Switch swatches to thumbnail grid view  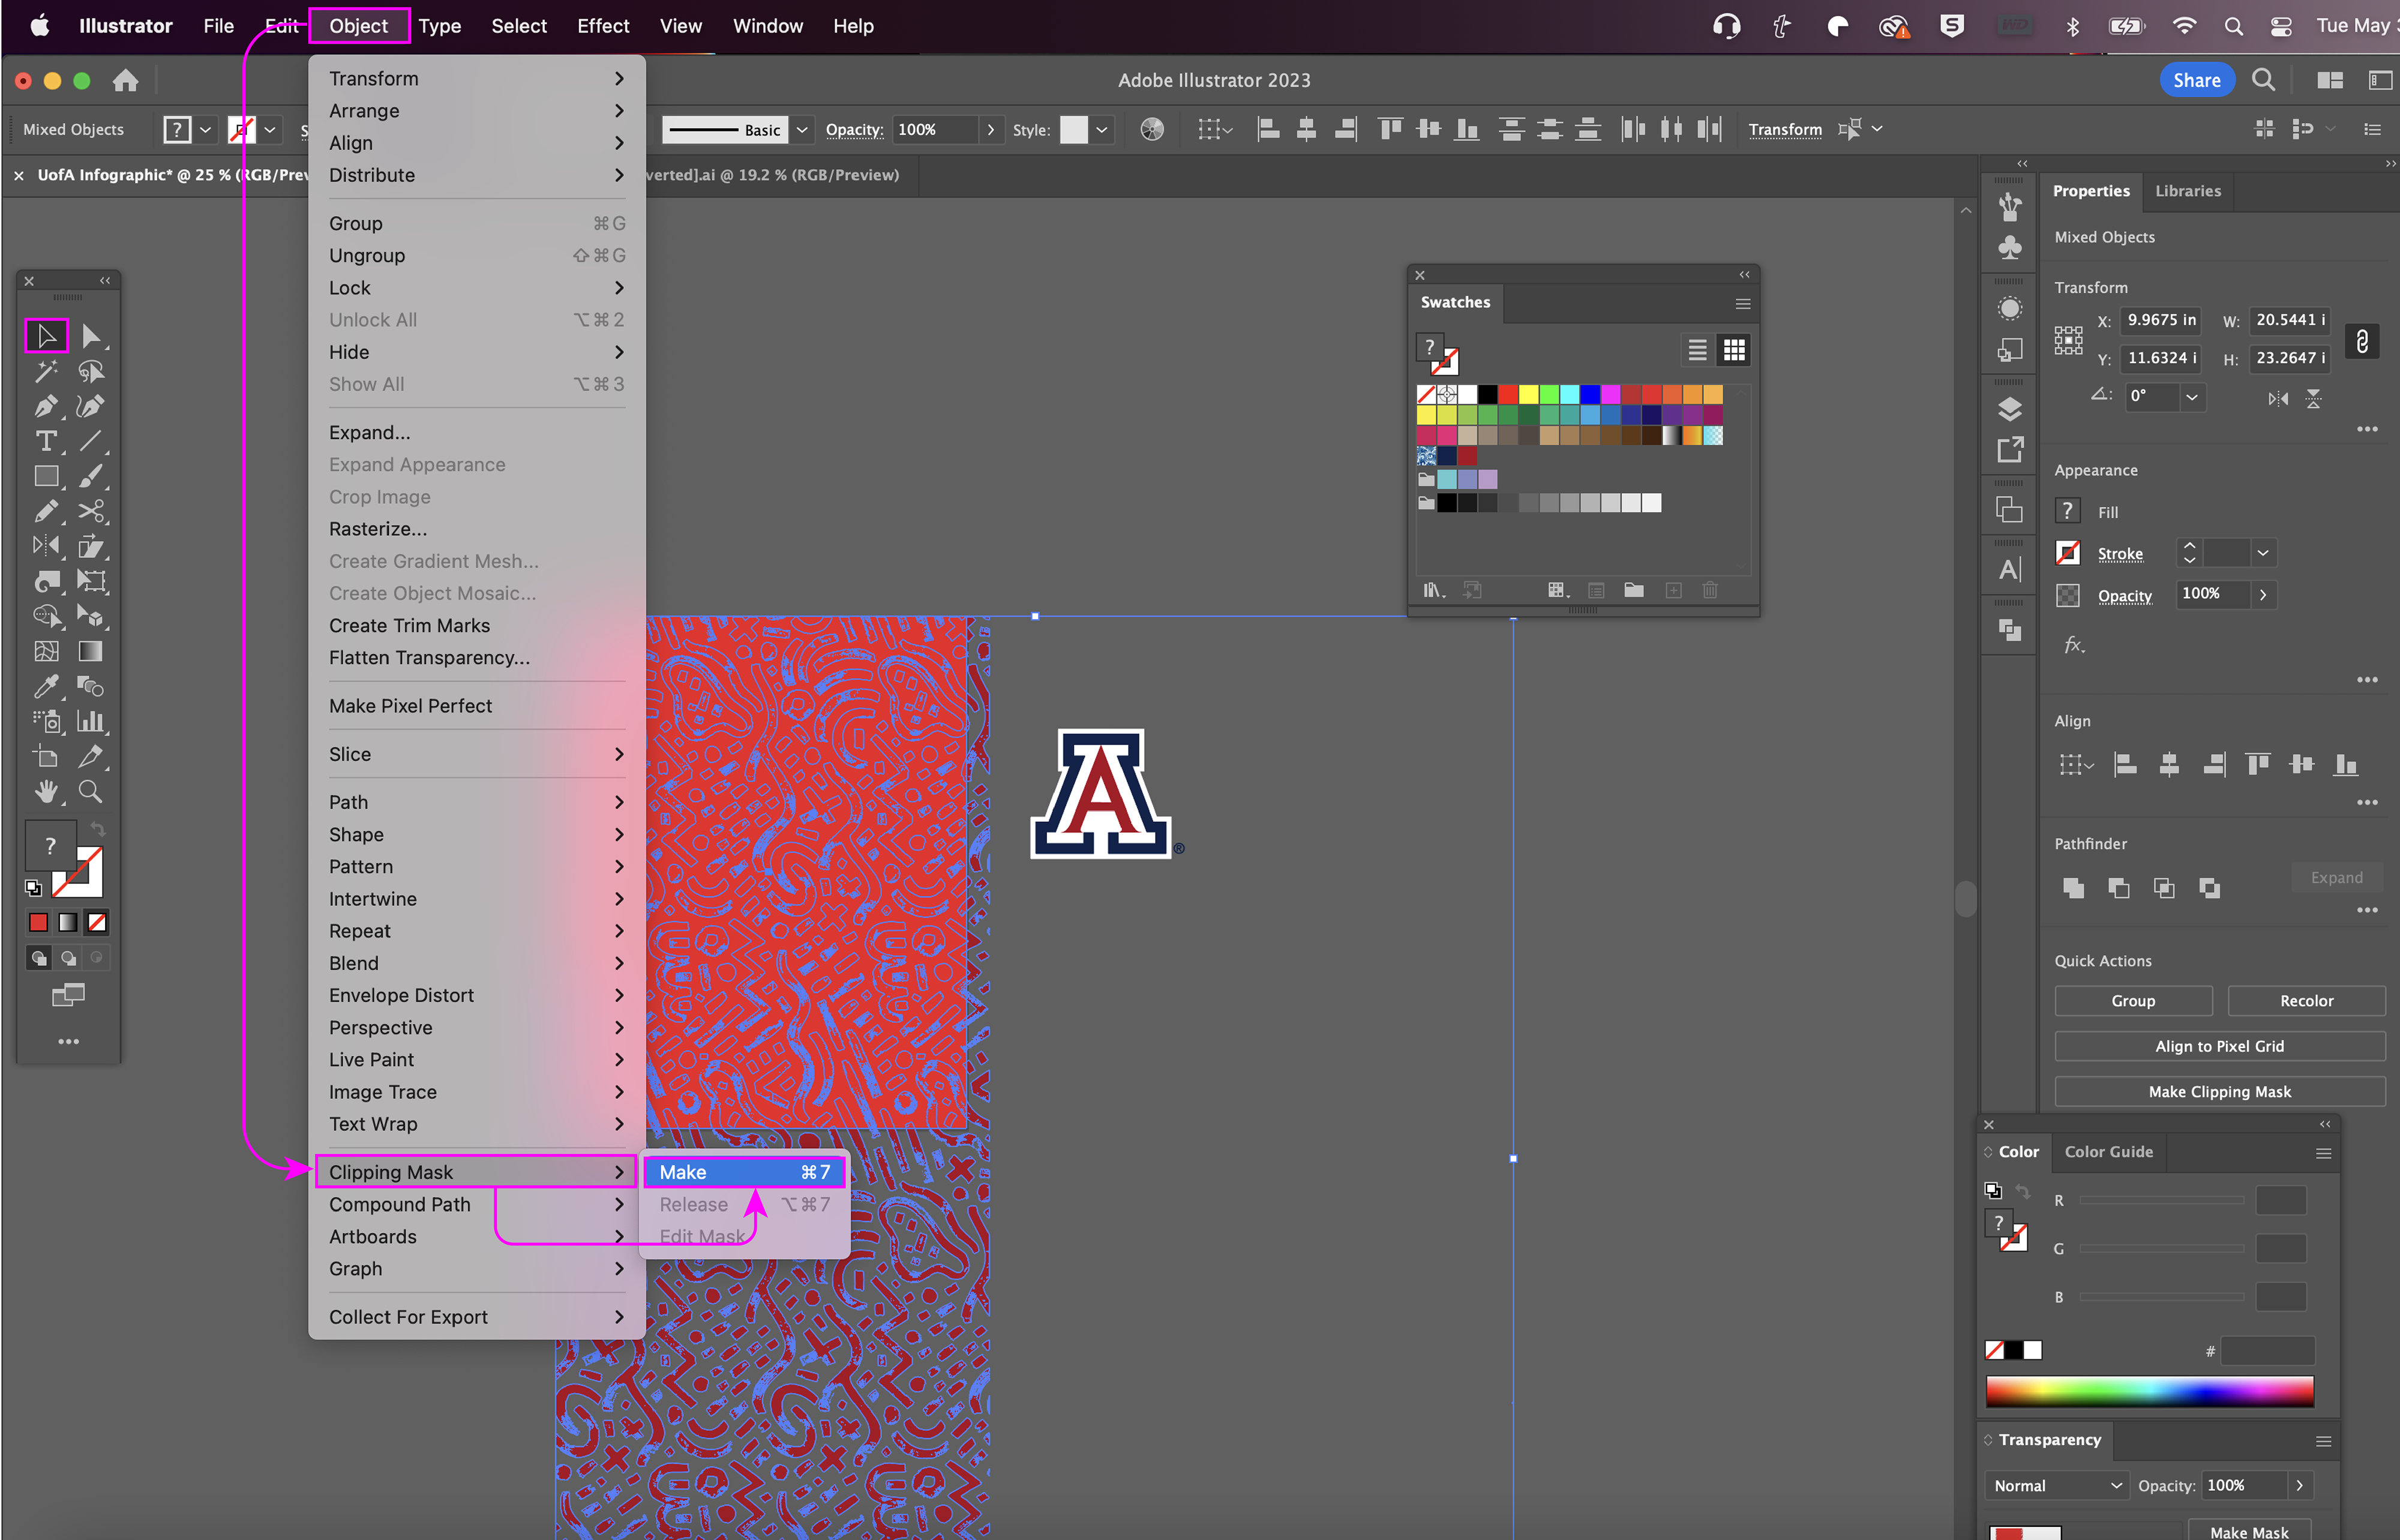(x=1734, y=350)
